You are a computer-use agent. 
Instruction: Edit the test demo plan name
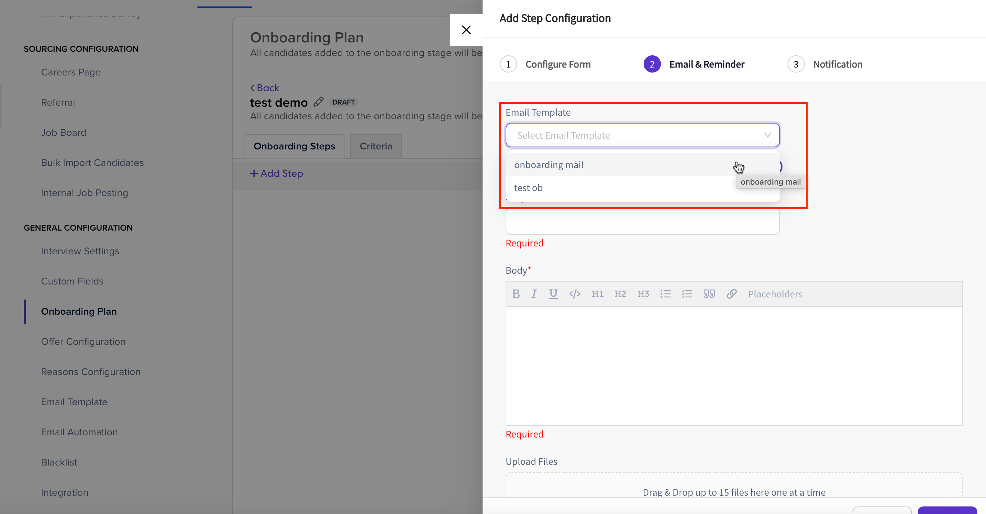pyautogui.click(x=319, y=102)
